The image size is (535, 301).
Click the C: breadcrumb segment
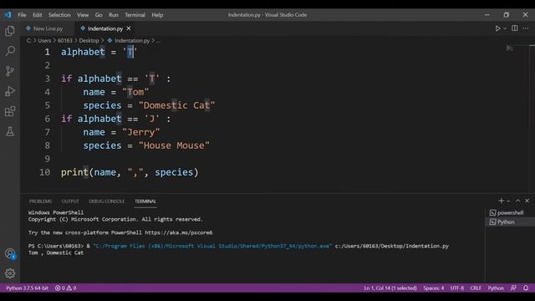29,41
